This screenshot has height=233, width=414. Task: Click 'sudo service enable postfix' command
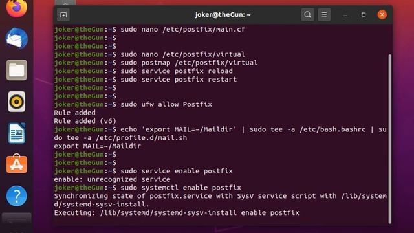(x=177, y=171)
